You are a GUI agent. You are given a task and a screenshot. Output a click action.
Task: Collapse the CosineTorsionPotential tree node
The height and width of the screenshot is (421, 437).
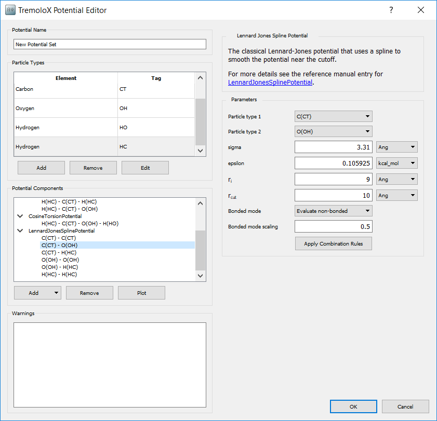click(20, 216)
